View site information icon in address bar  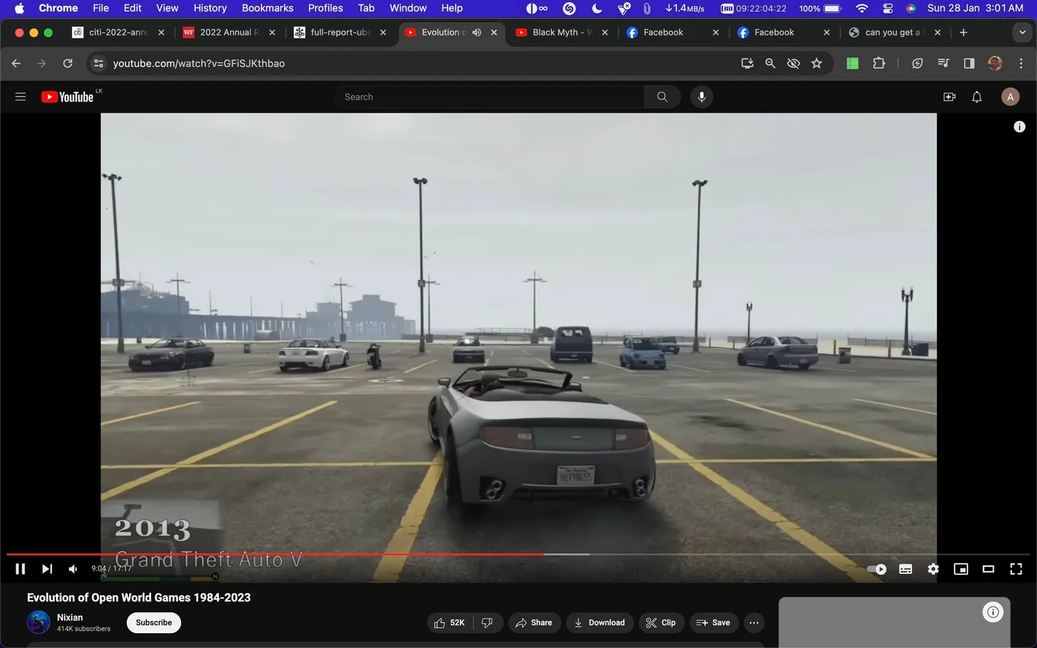coord(99,63)
